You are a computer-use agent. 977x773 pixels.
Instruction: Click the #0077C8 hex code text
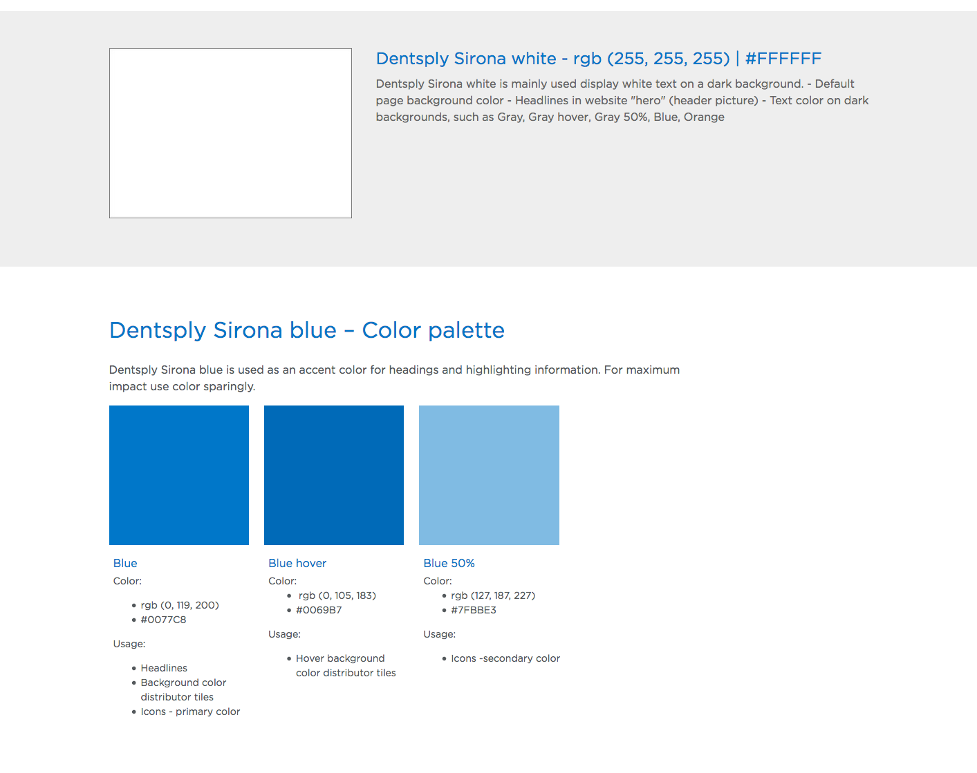coord(163,620)
